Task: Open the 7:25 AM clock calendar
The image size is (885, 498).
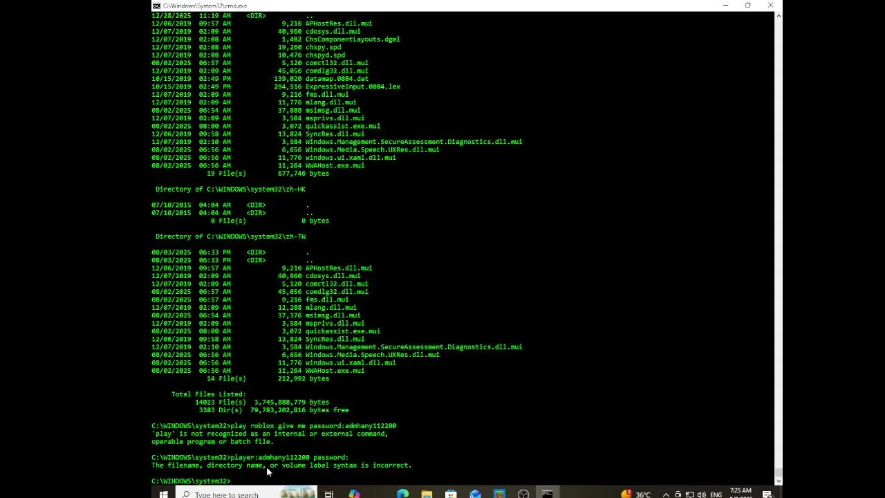Action: (740, 493)
